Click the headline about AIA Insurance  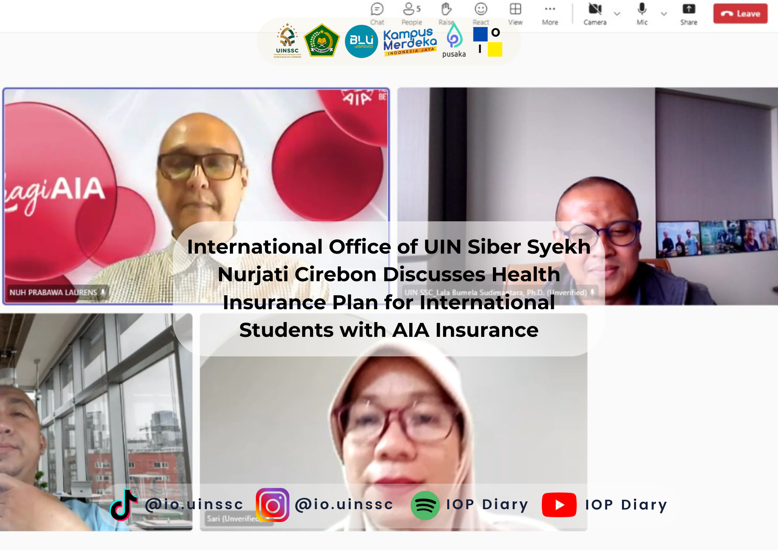pos(389,288)
